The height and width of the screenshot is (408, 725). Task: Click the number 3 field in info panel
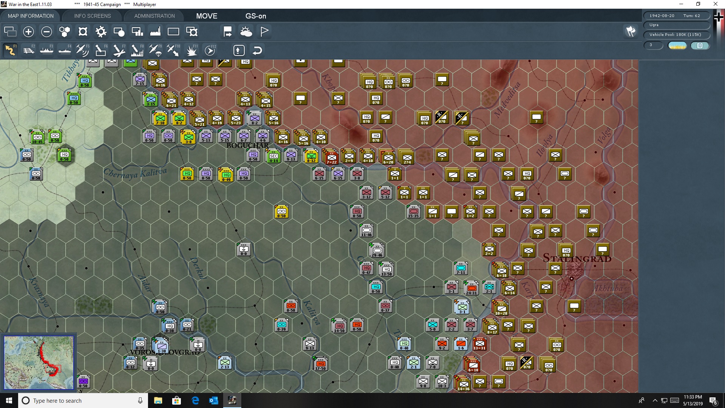(x=653, y=45)
